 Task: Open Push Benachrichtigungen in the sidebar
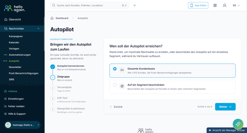click(24, 73)
